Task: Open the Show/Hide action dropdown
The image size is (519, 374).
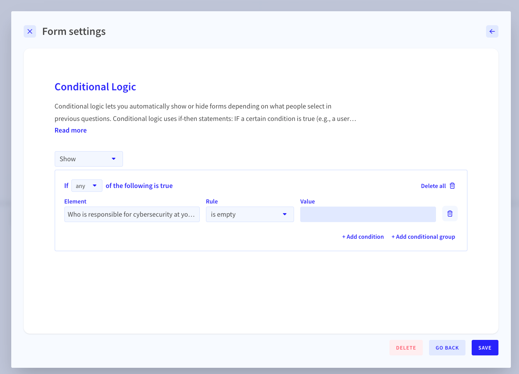Action: [x=89, y=159]
